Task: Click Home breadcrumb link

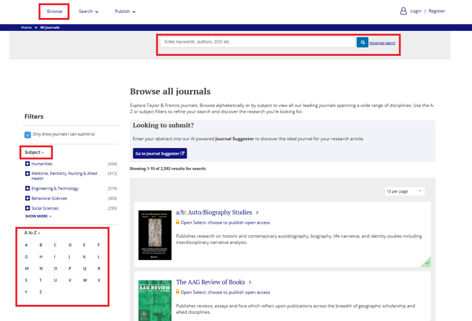Action: point(26,28)
